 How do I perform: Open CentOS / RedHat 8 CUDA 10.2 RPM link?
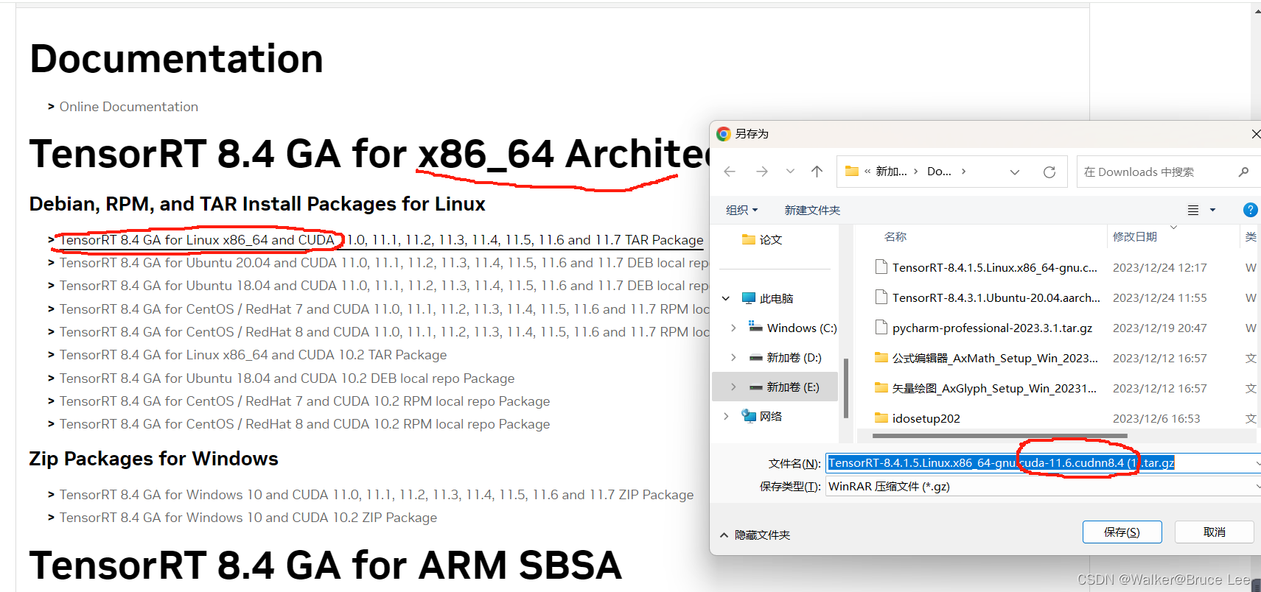[x=304, y=424]
